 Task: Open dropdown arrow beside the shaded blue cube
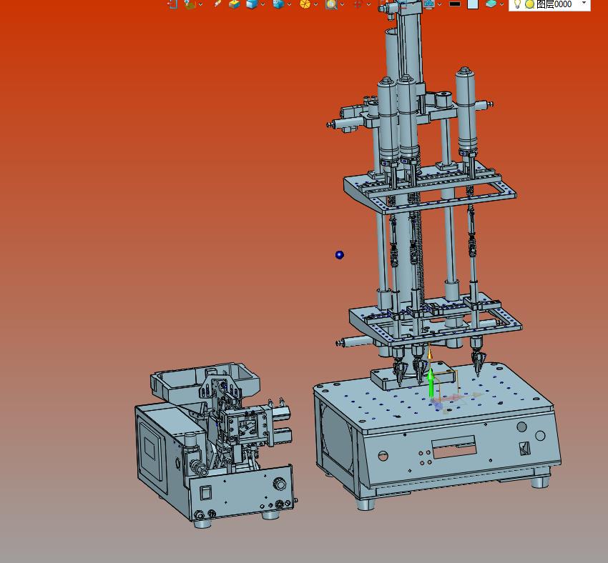tap(263, 4)
